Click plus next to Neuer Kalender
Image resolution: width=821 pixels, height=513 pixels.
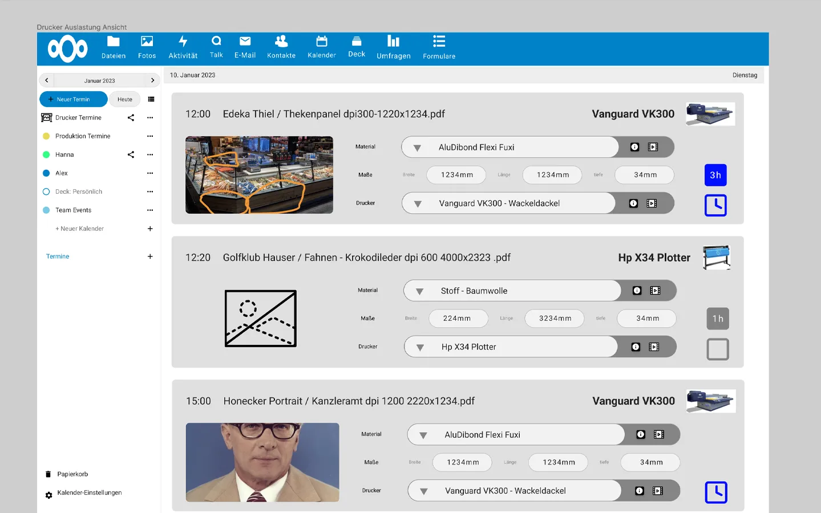pos(150,229)
